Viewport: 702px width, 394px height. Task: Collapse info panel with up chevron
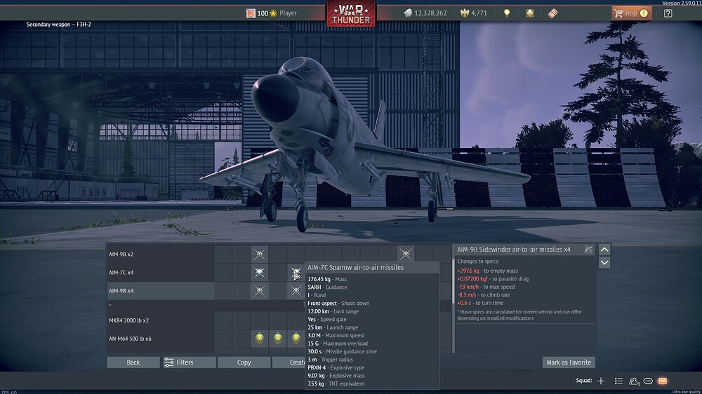point(604,250)
